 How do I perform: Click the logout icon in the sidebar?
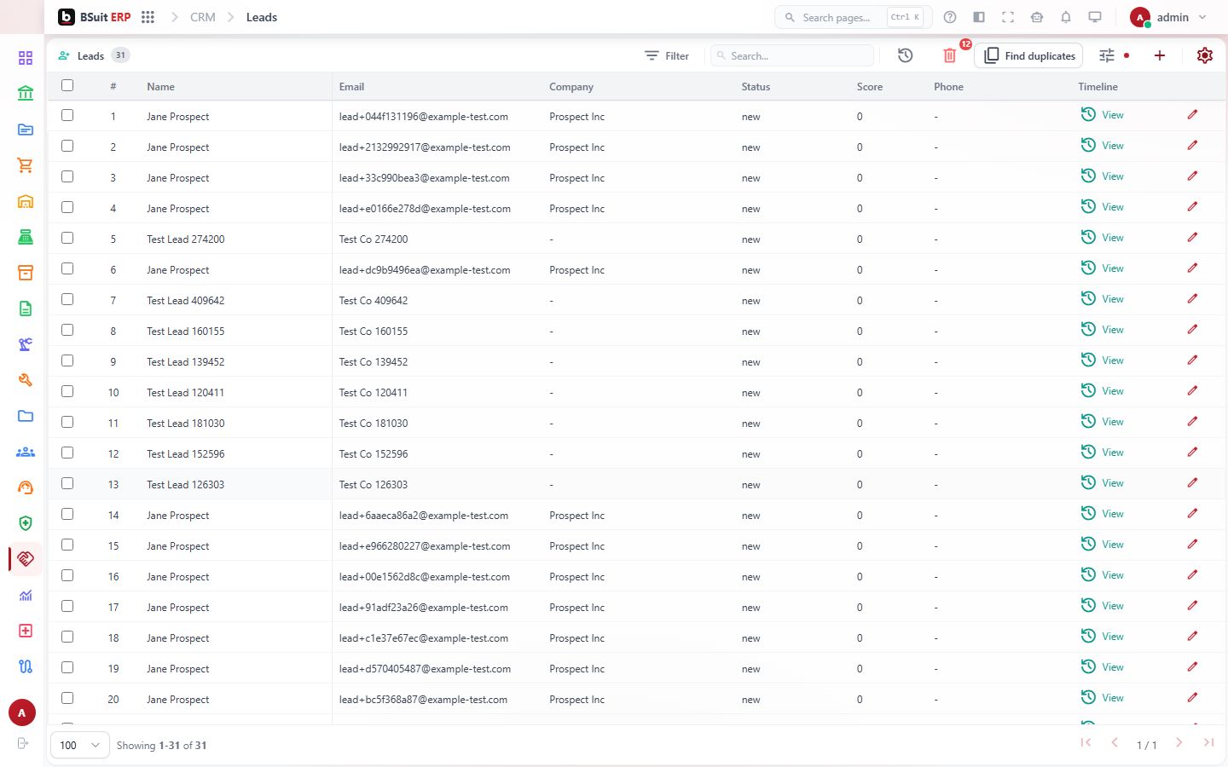point(23,744)
